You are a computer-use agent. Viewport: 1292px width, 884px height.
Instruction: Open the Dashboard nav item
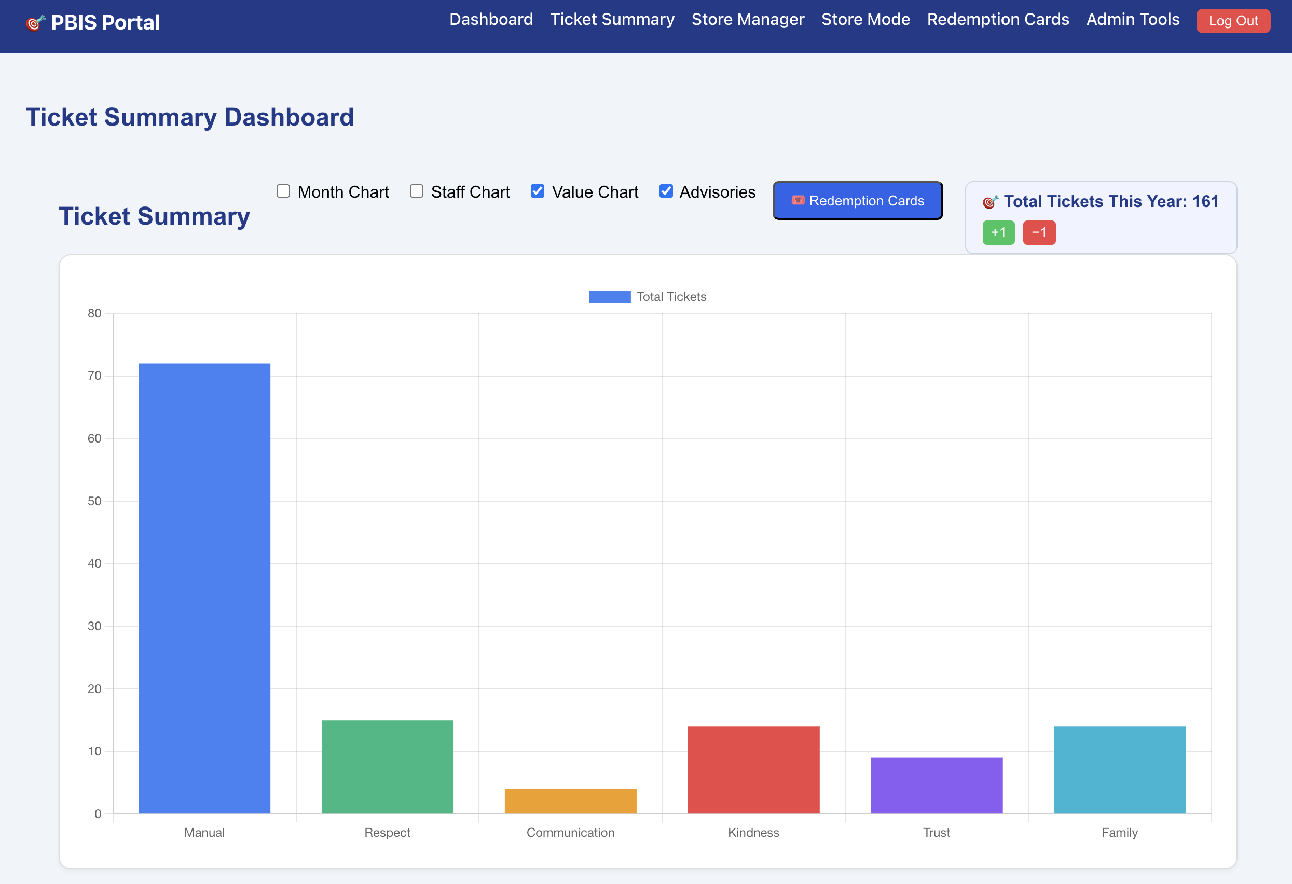[x=491, y=20]
